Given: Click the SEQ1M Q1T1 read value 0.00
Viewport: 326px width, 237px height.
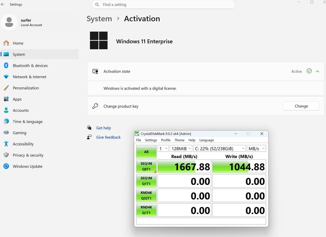Looking at the screenshot, I should point(184,181).
